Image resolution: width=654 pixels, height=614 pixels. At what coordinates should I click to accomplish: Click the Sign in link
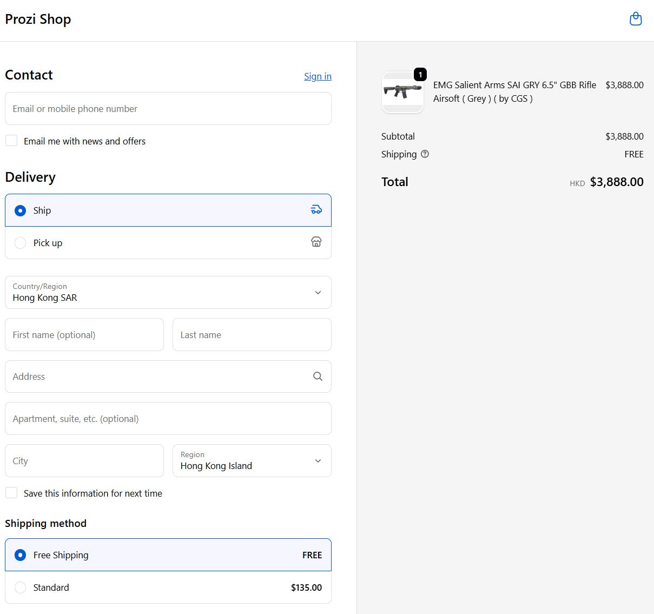[318, 76]
